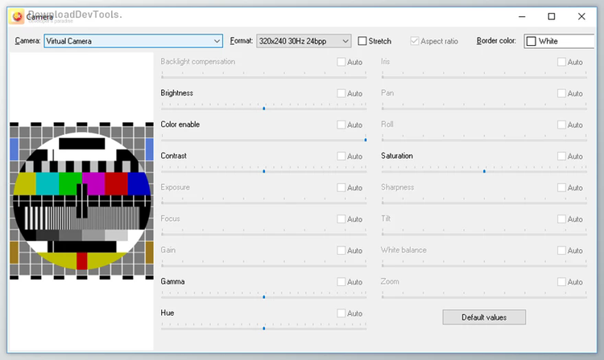The width and height of the screenshot is (604, 360).
Task: Click the Hue slider thumb
Action: coord(264,329)
